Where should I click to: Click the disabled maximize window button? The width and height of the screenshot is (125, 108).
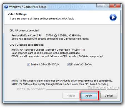click(106, 6)
